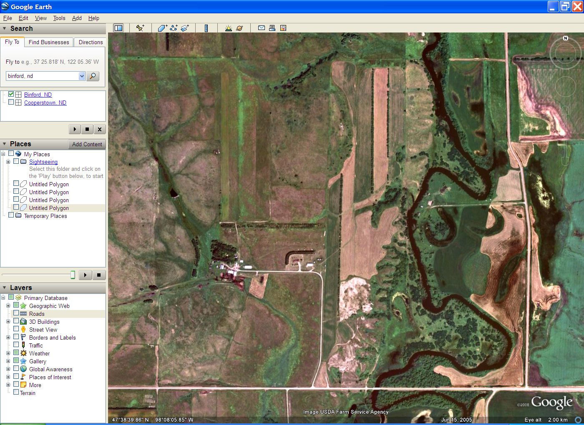Adjust the Places transparency slider handle

pyautogui.click(x=73, y=275)
